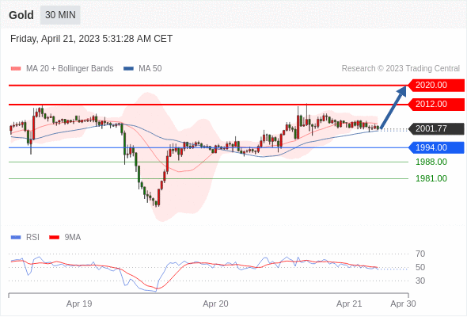Click the 1981.00 support level label

[431, 178]
